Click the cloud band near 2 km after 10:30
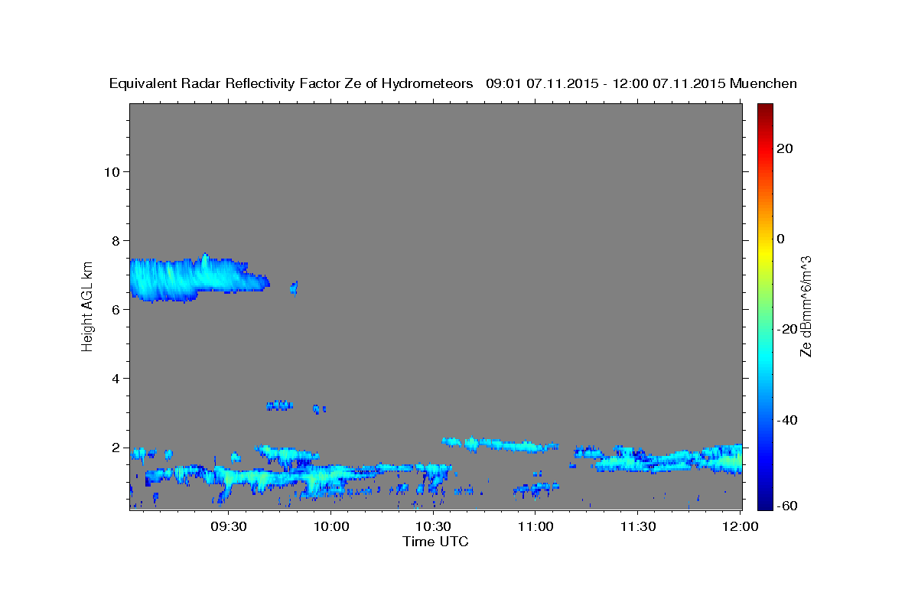This screenshot has width=918, height=612. [501, 444]
